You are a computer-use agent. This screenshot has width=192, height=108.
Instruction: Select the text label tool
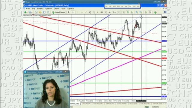point(102,12)
